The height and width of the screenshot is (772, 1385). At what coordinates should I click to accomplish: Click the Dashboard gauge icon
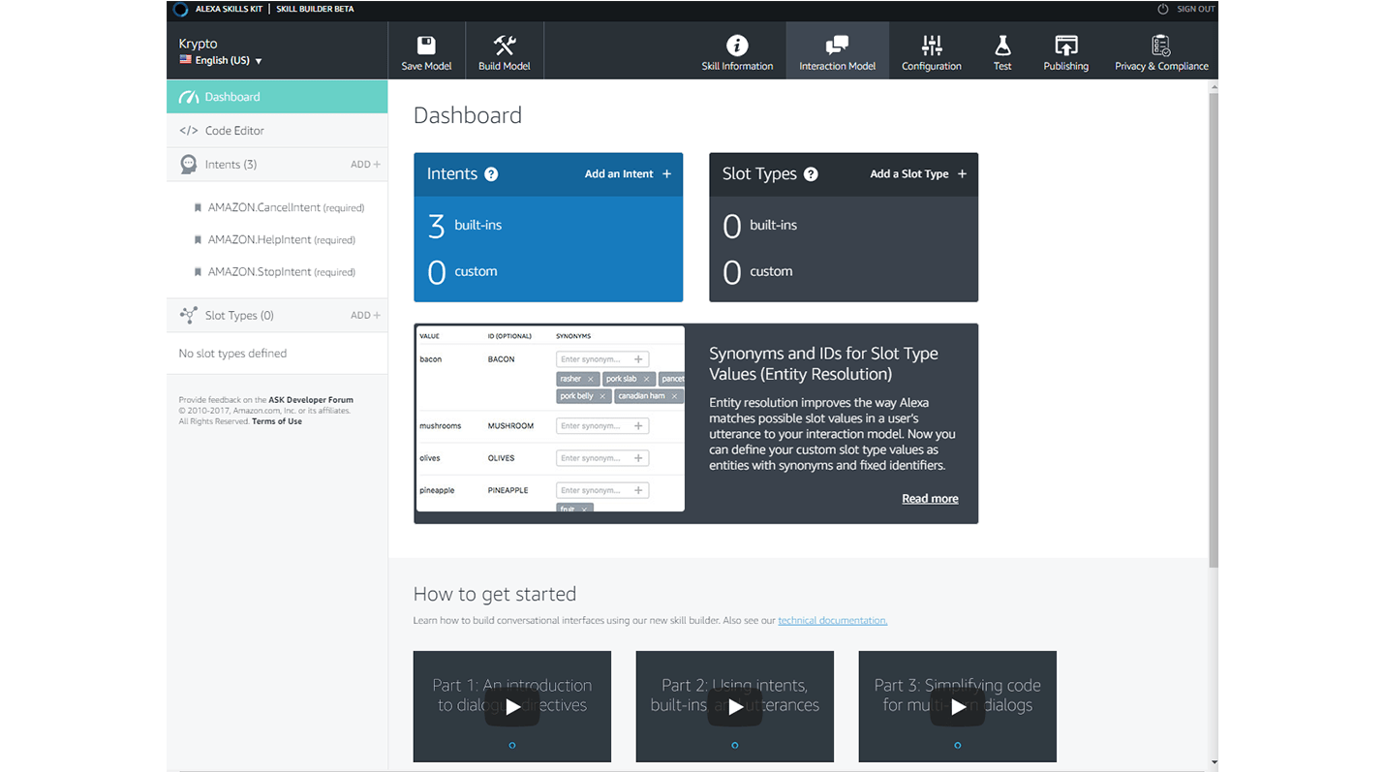coord(189,97)
